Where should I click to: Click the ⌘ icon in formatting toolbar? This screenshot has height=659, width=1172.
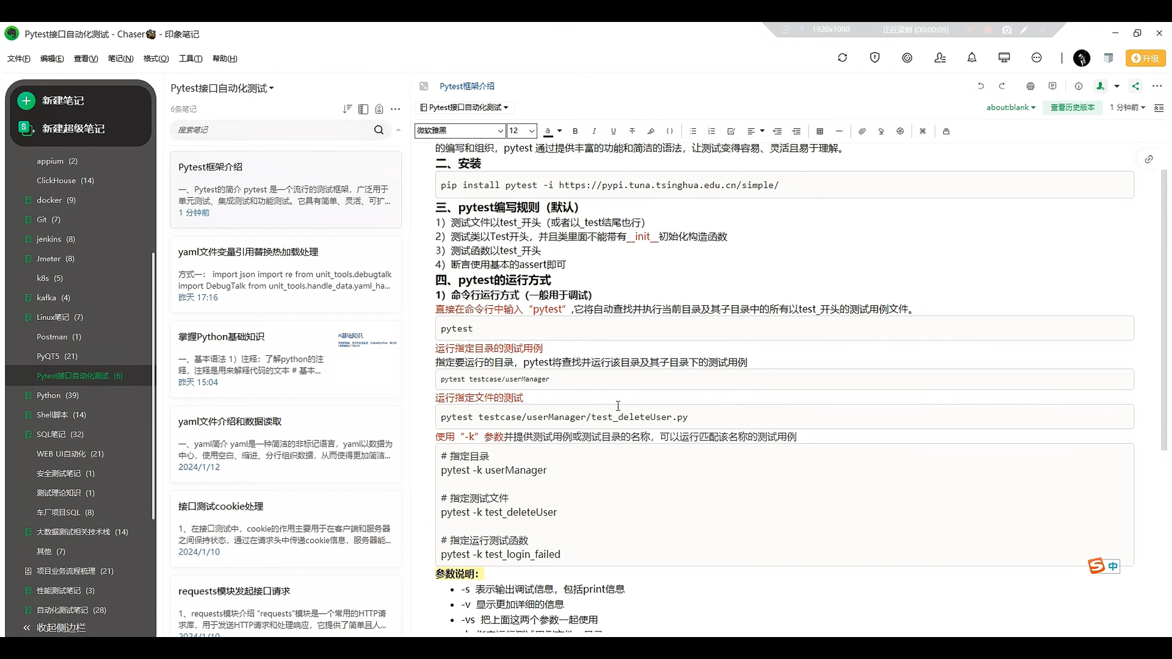923,131
